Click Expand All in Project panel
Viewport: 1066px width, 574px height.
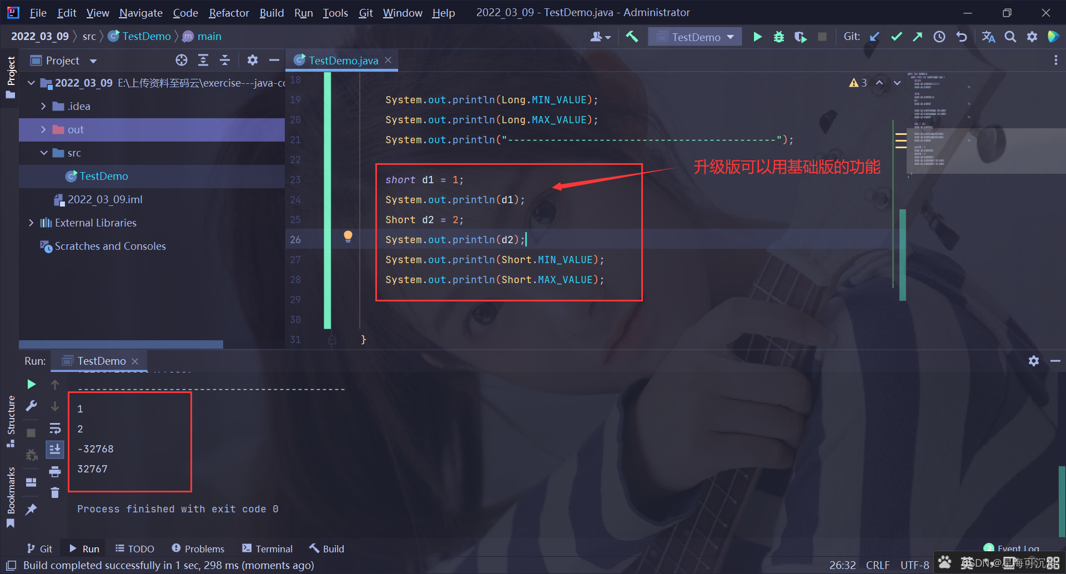[203, 60]
